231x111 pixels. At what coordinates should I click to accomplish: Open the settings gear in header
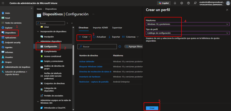click(182, 3)
